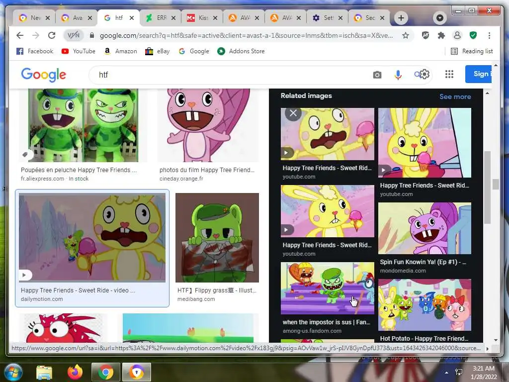This screenshot has height=382, width=509.
Task: Click the related panel scroll down arrow
Action: click(487, 340)
